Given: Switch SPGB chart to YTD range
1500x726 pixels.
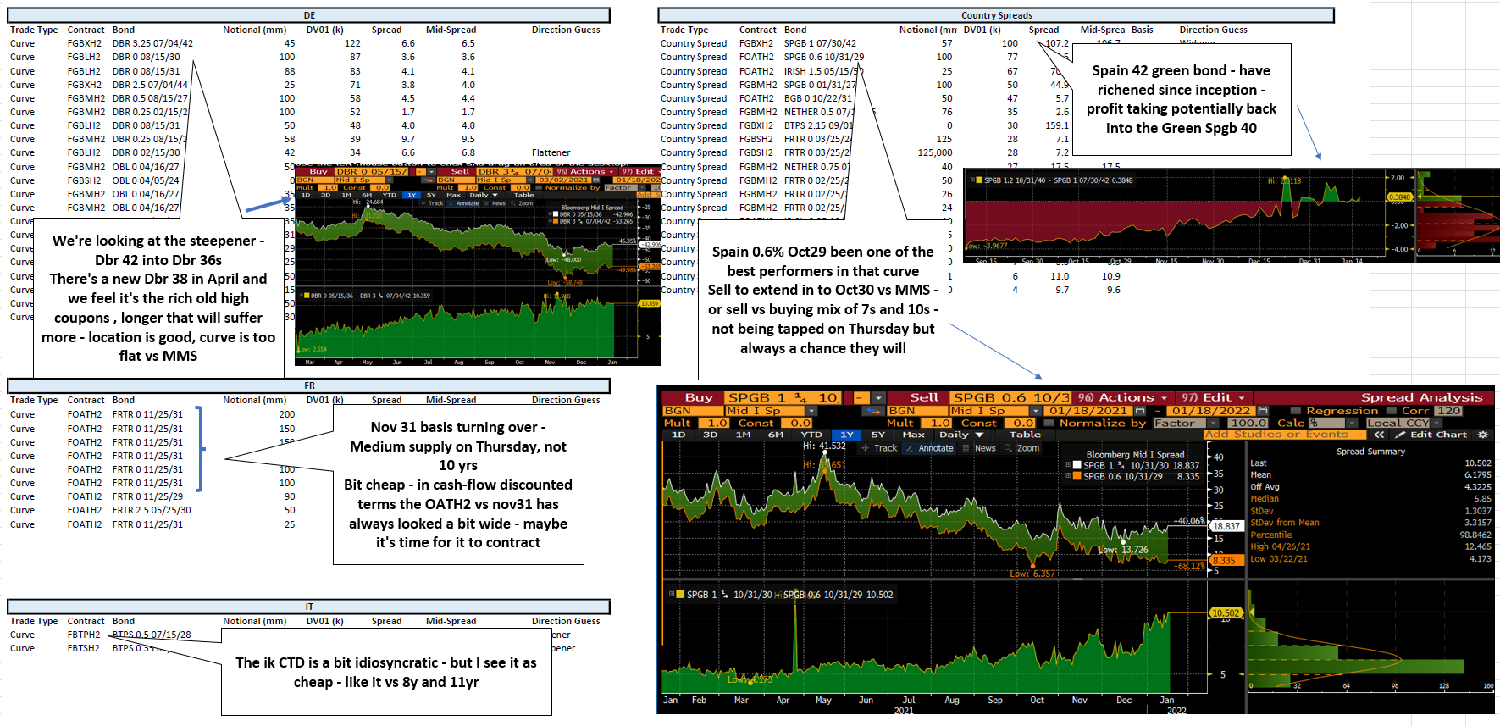Looking at the screenshot, I should [x=811, y=435].
